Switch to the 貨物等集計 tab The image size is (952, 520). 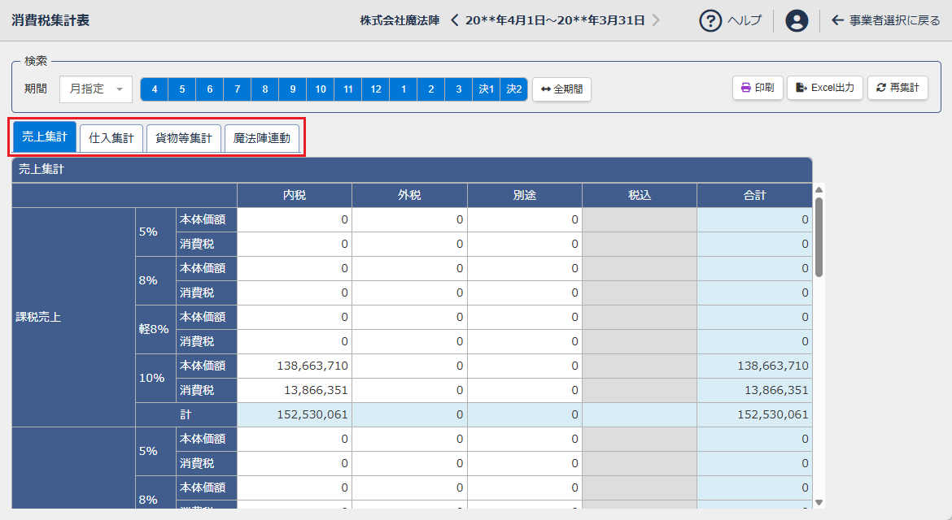coord(183,138)
